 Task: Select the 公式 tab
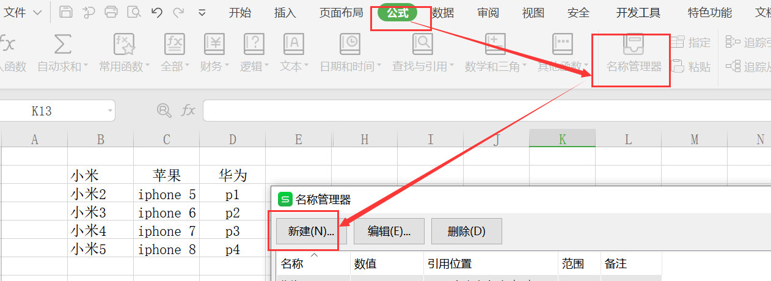pos(397,12)
